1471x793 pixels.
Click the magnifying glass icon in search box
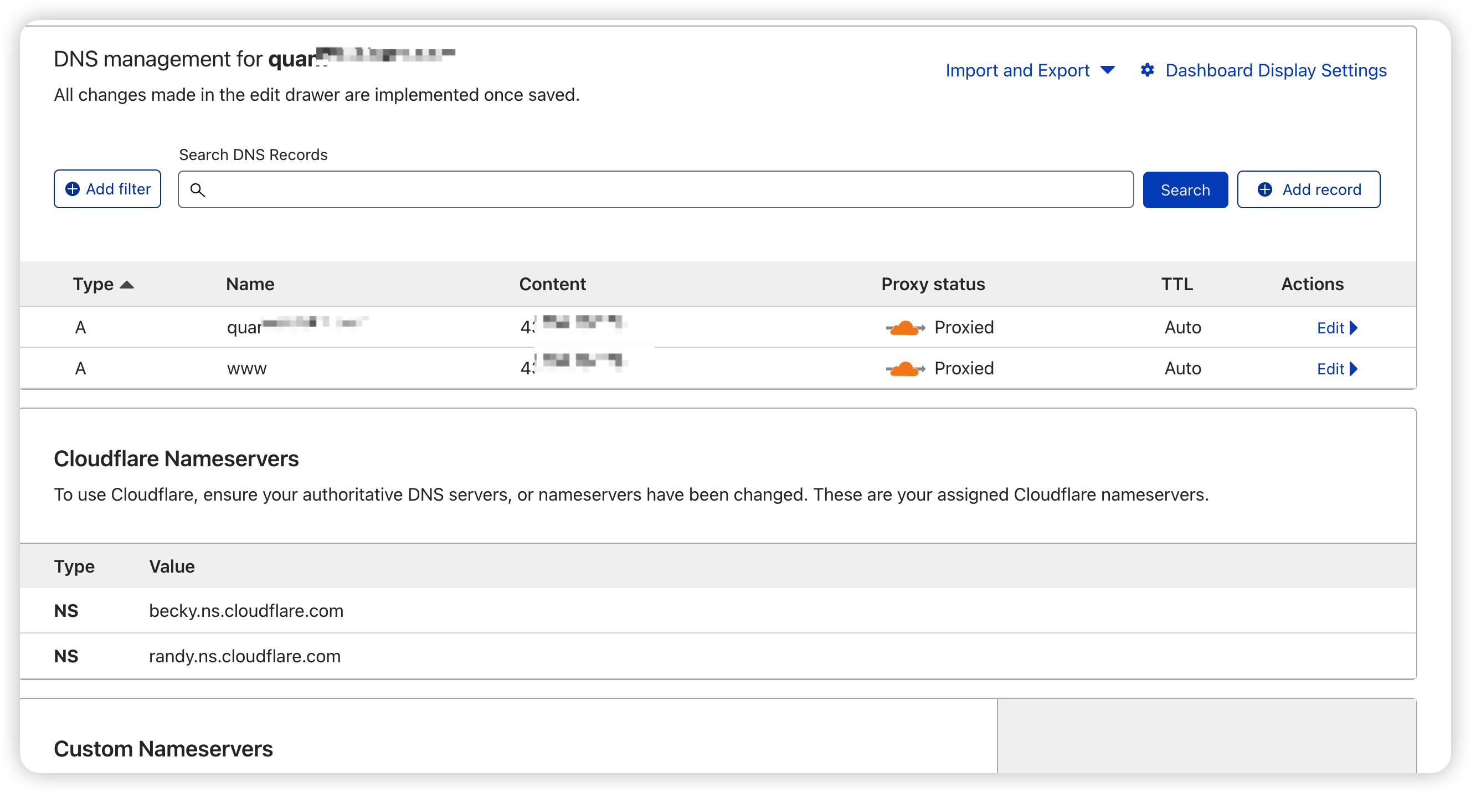198,190
